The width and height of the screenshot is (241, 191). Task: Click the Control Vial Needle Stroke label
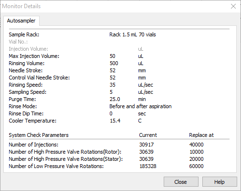[x=39, y=78]
